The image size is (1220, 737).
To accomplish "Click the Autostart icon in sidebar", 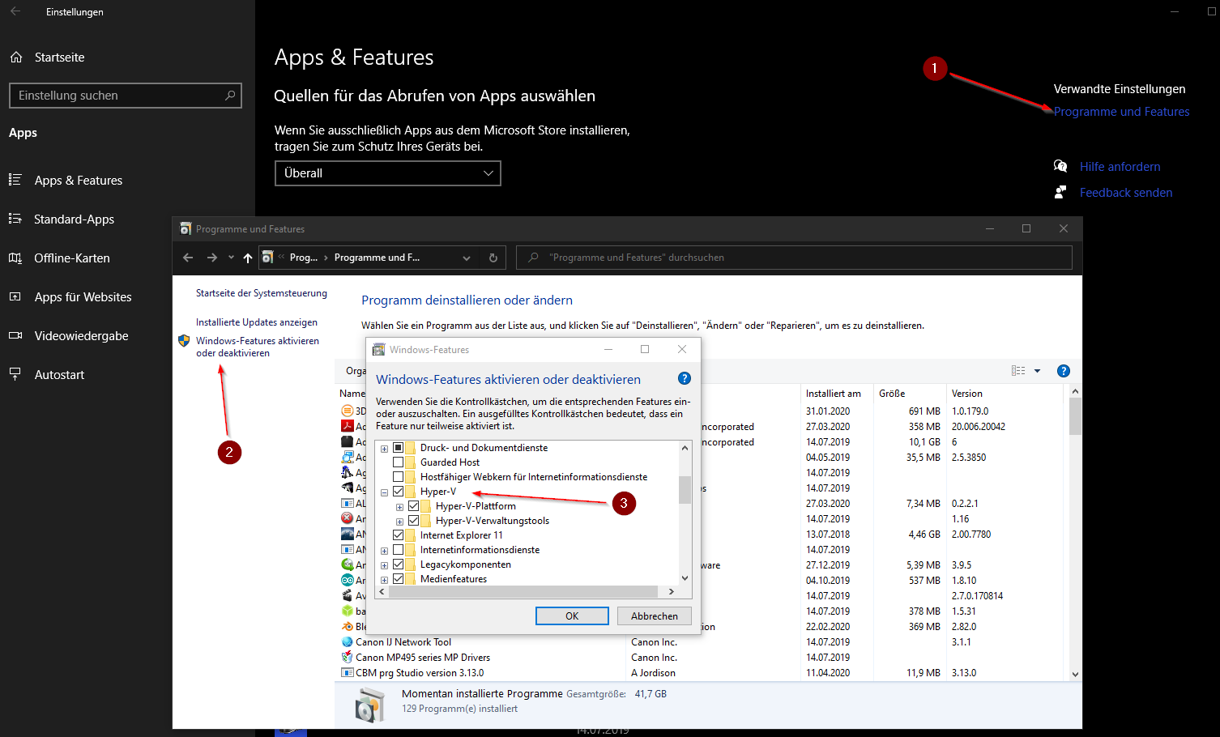I will coord(15,375).
